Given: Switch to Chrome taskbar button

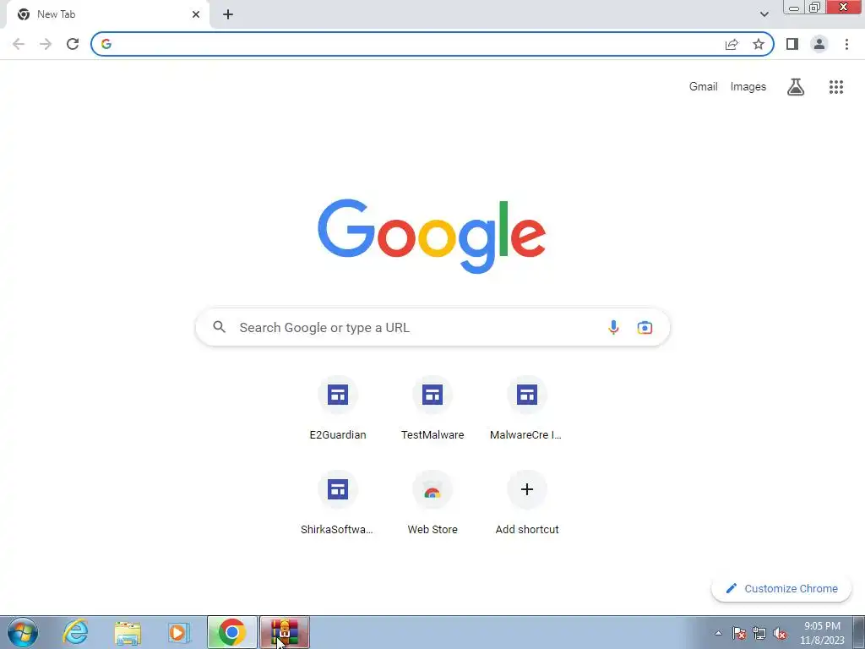Looking at the screenshot, I should [231, 632].
